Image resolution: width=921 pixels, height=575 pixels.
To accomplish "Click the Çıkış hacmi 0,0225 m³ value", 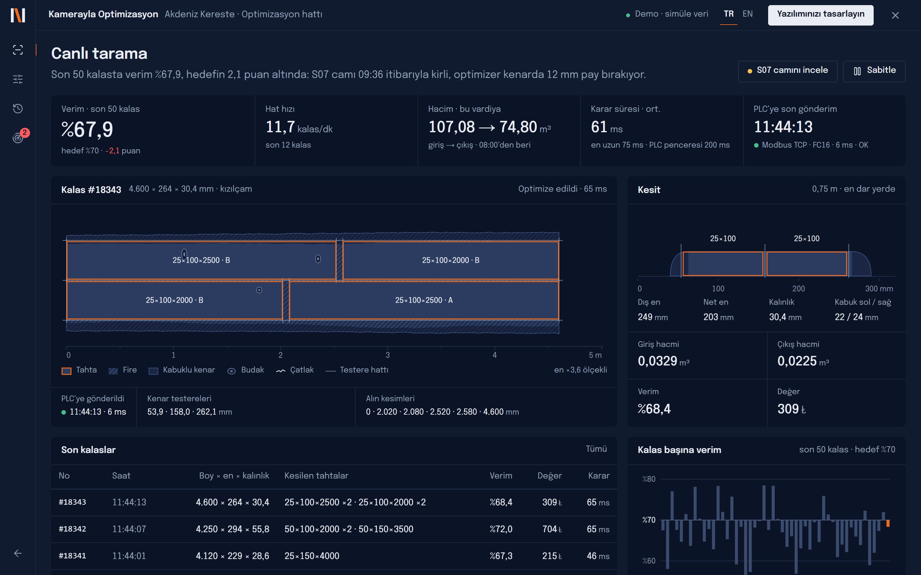I will 803,361.
